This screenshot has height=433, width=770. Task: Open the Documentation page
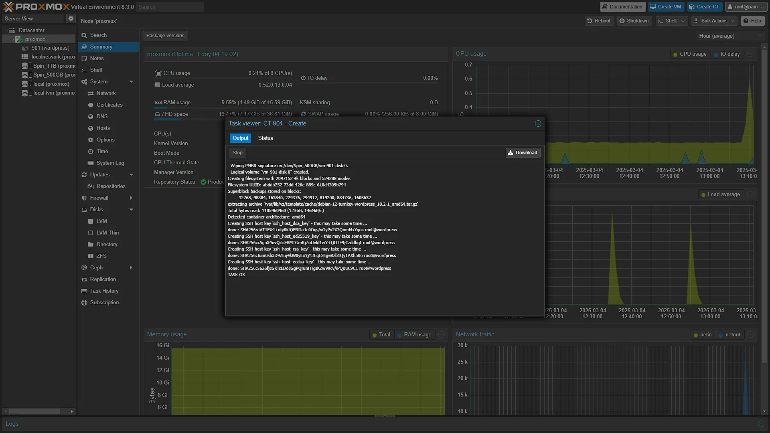tap(622, 7)
